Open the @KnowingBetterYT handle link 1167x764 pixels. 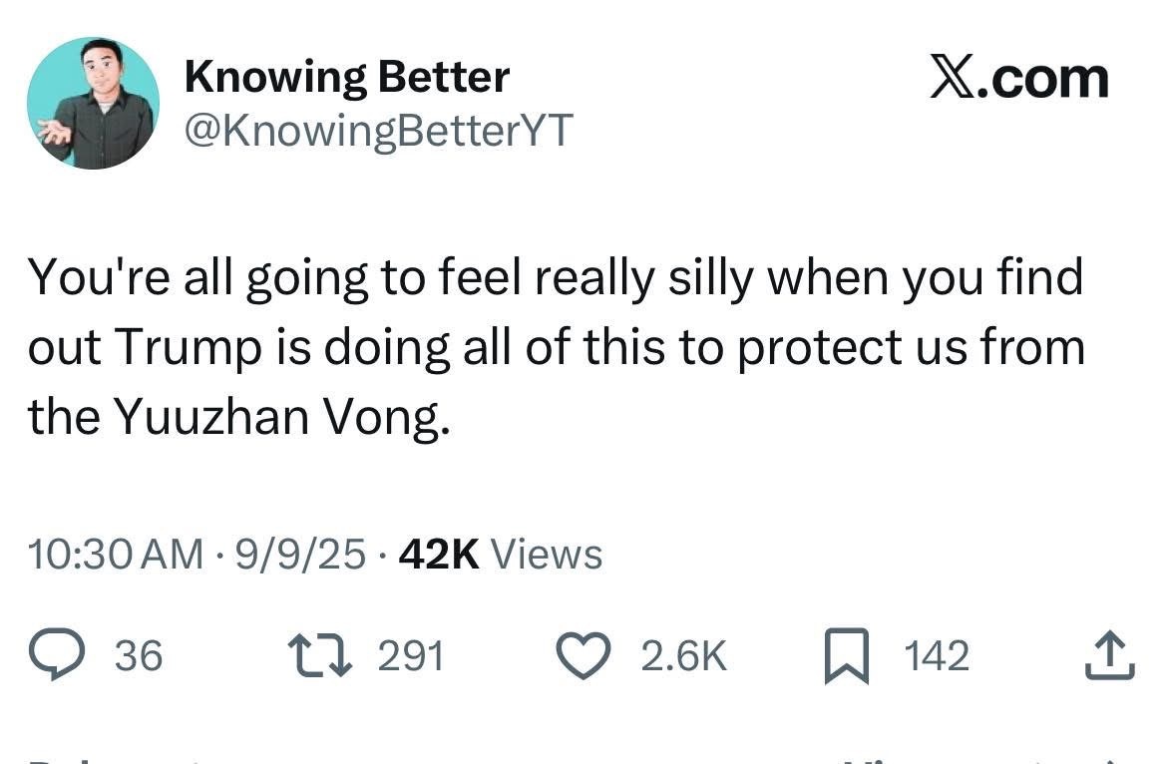[378, 130]
